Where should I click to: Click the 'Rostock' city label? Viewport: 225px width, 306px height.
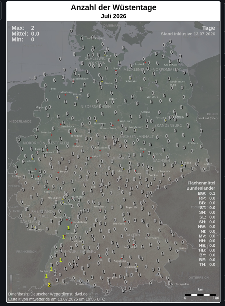[140, 64]
